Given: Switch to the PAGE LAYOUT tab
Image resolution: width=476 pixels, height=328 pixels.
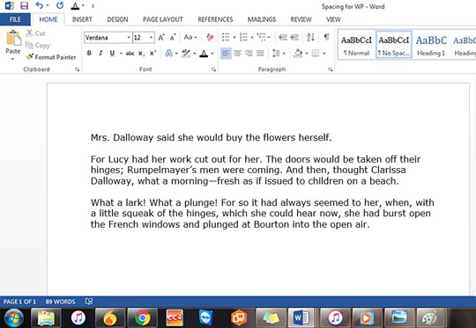Looking at the screenshot, I should (x=163, y=19).
